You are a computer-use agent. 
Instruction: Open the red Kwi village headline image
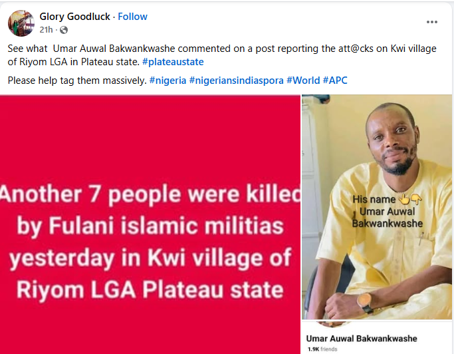pyautogui.click(x=150, y=223)
